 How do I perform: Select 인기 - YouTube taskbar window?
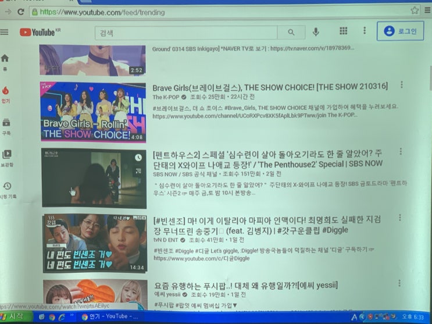112,317
